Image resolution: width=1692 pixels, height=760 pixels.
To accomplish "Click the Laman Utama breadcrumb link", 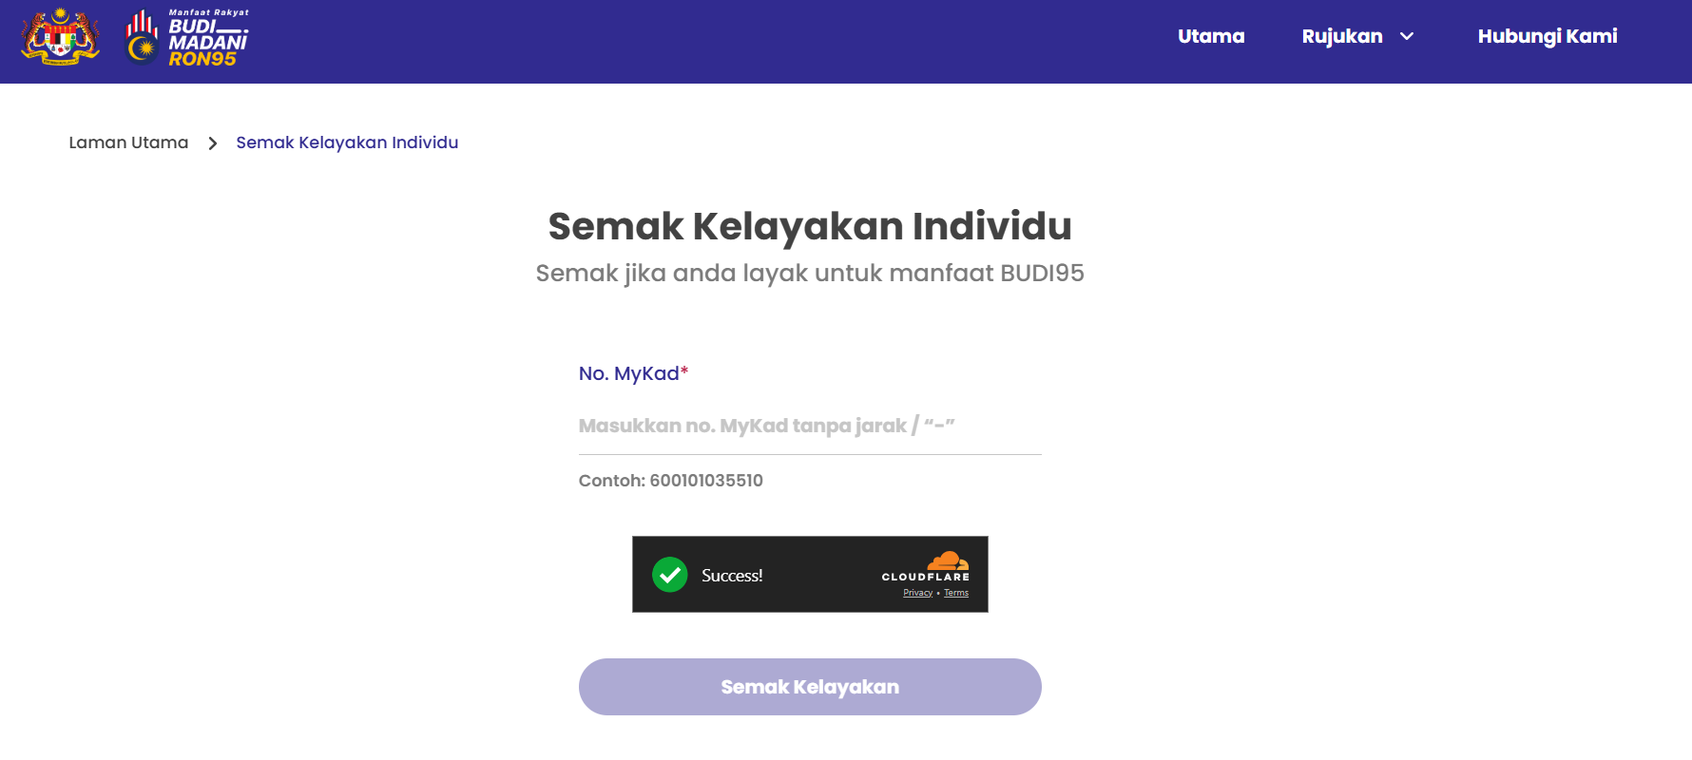I will point(128,142).
